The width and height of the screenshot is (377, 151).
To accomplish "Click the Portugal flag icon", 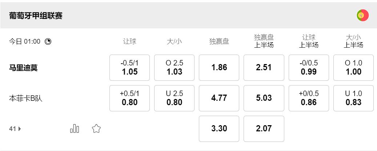I will click(362, 15).
